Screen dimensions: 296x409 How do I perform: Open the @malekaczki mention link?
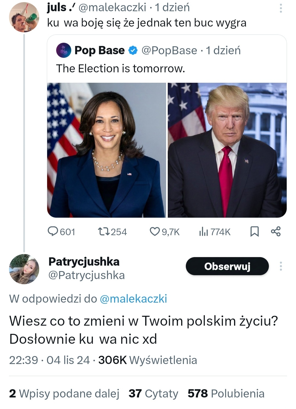click(133, 299)
